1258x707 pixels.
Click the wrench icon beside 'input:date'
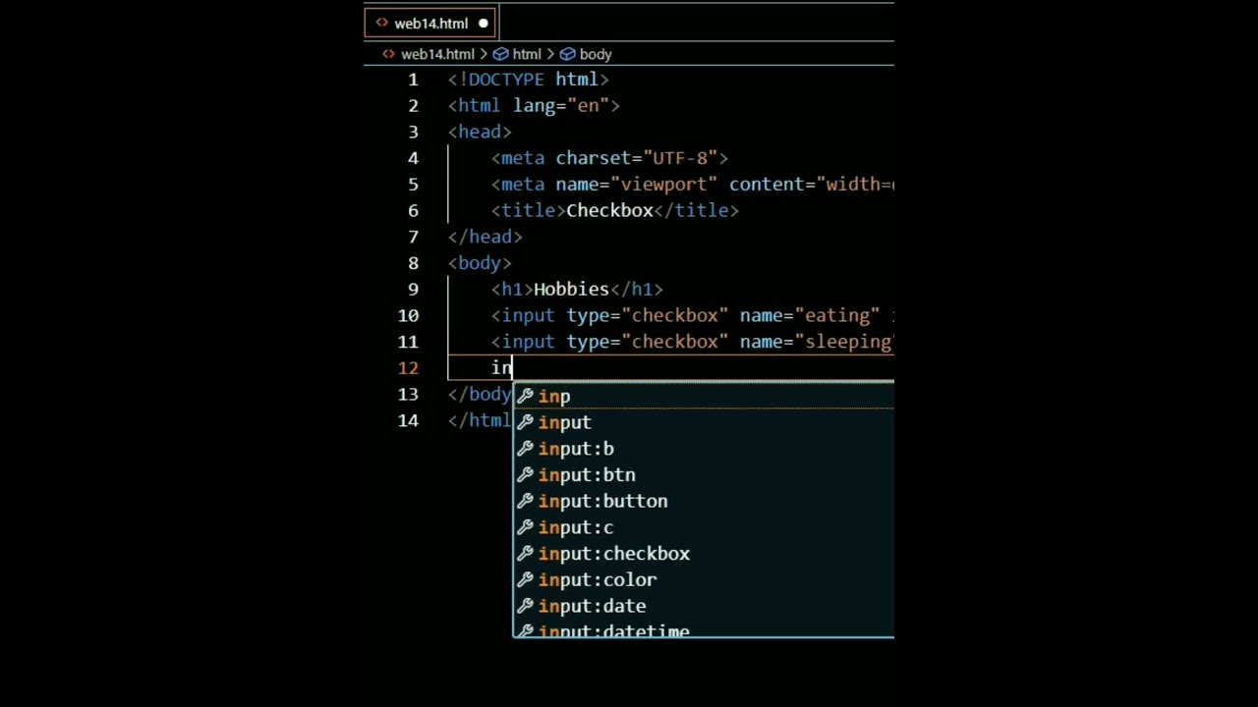pos(525,606)
